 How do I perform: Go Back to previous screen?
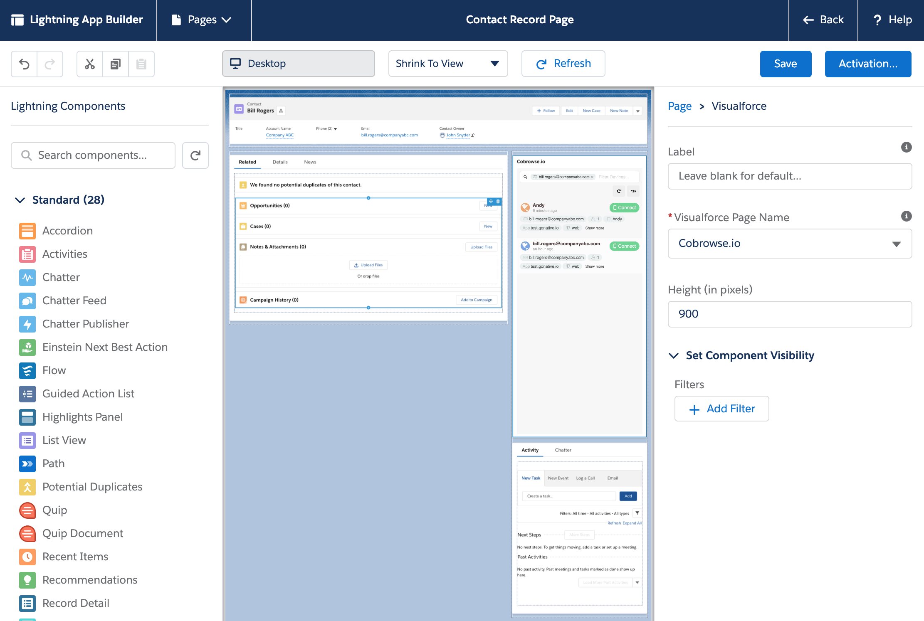(x=823, y=20)
